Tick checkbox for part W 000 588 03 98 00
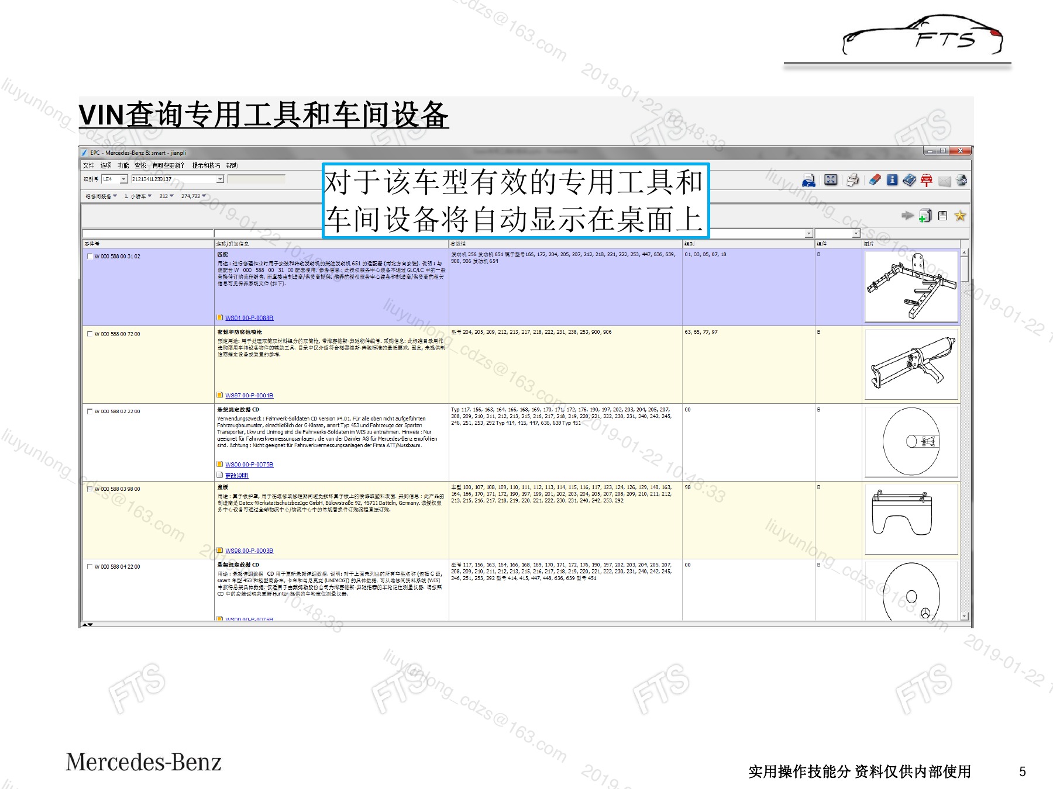This screenshot has height=789, width=1053. pos(90,489)
